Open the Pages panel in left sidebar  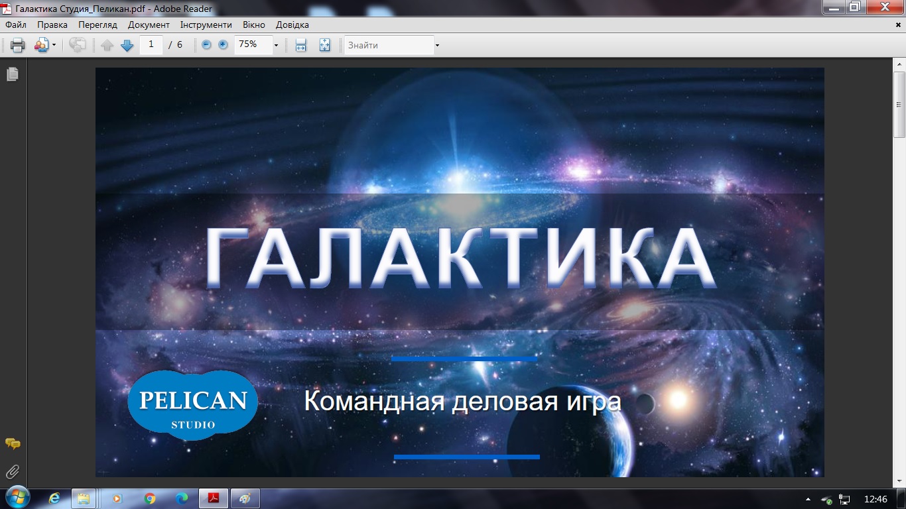(x=13, y=74)
